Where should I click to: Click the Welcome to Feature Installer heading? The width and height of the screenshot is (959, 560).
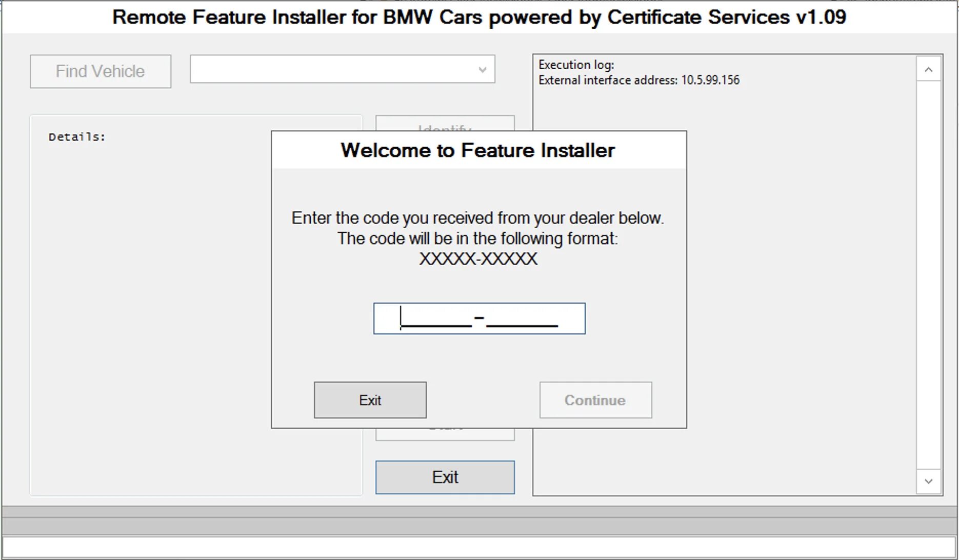pos(478,150)
